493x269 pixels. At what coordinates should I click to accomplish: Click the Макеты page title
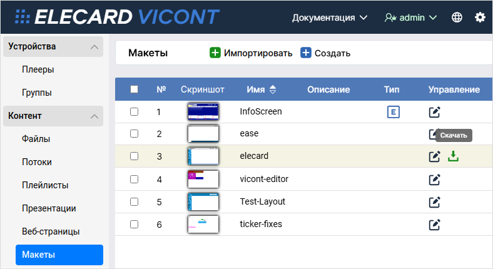pyautogui.click(x=148, y=53)
